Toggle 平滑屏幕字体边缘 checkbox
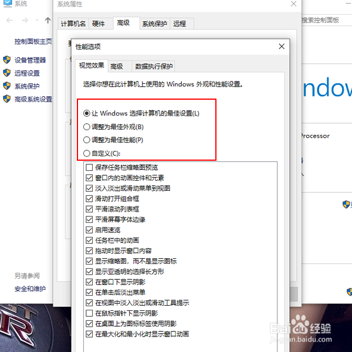Image resolution: width=352 pixels, height=352 pixels. click(89, 219)
